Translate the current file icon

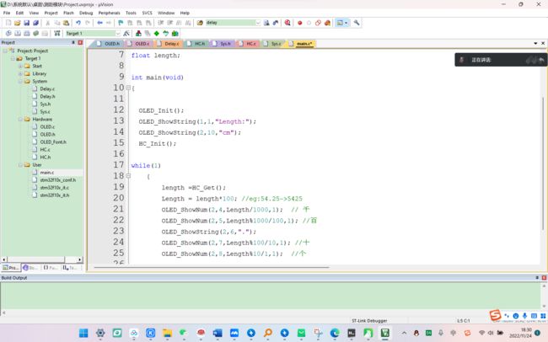8,33
